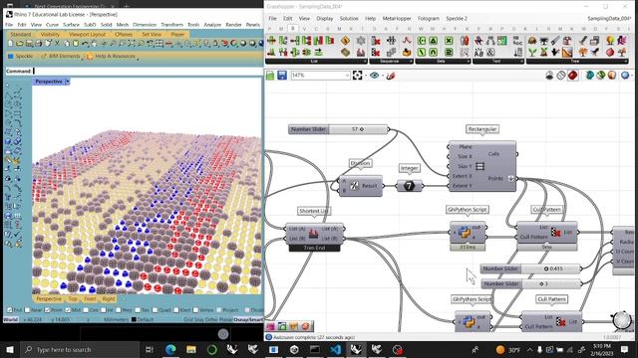Image resolution: width=638 pixels, height=358 pixels.
Task: Click the Rectangular grid component icon
Action: tap(480, 166)
